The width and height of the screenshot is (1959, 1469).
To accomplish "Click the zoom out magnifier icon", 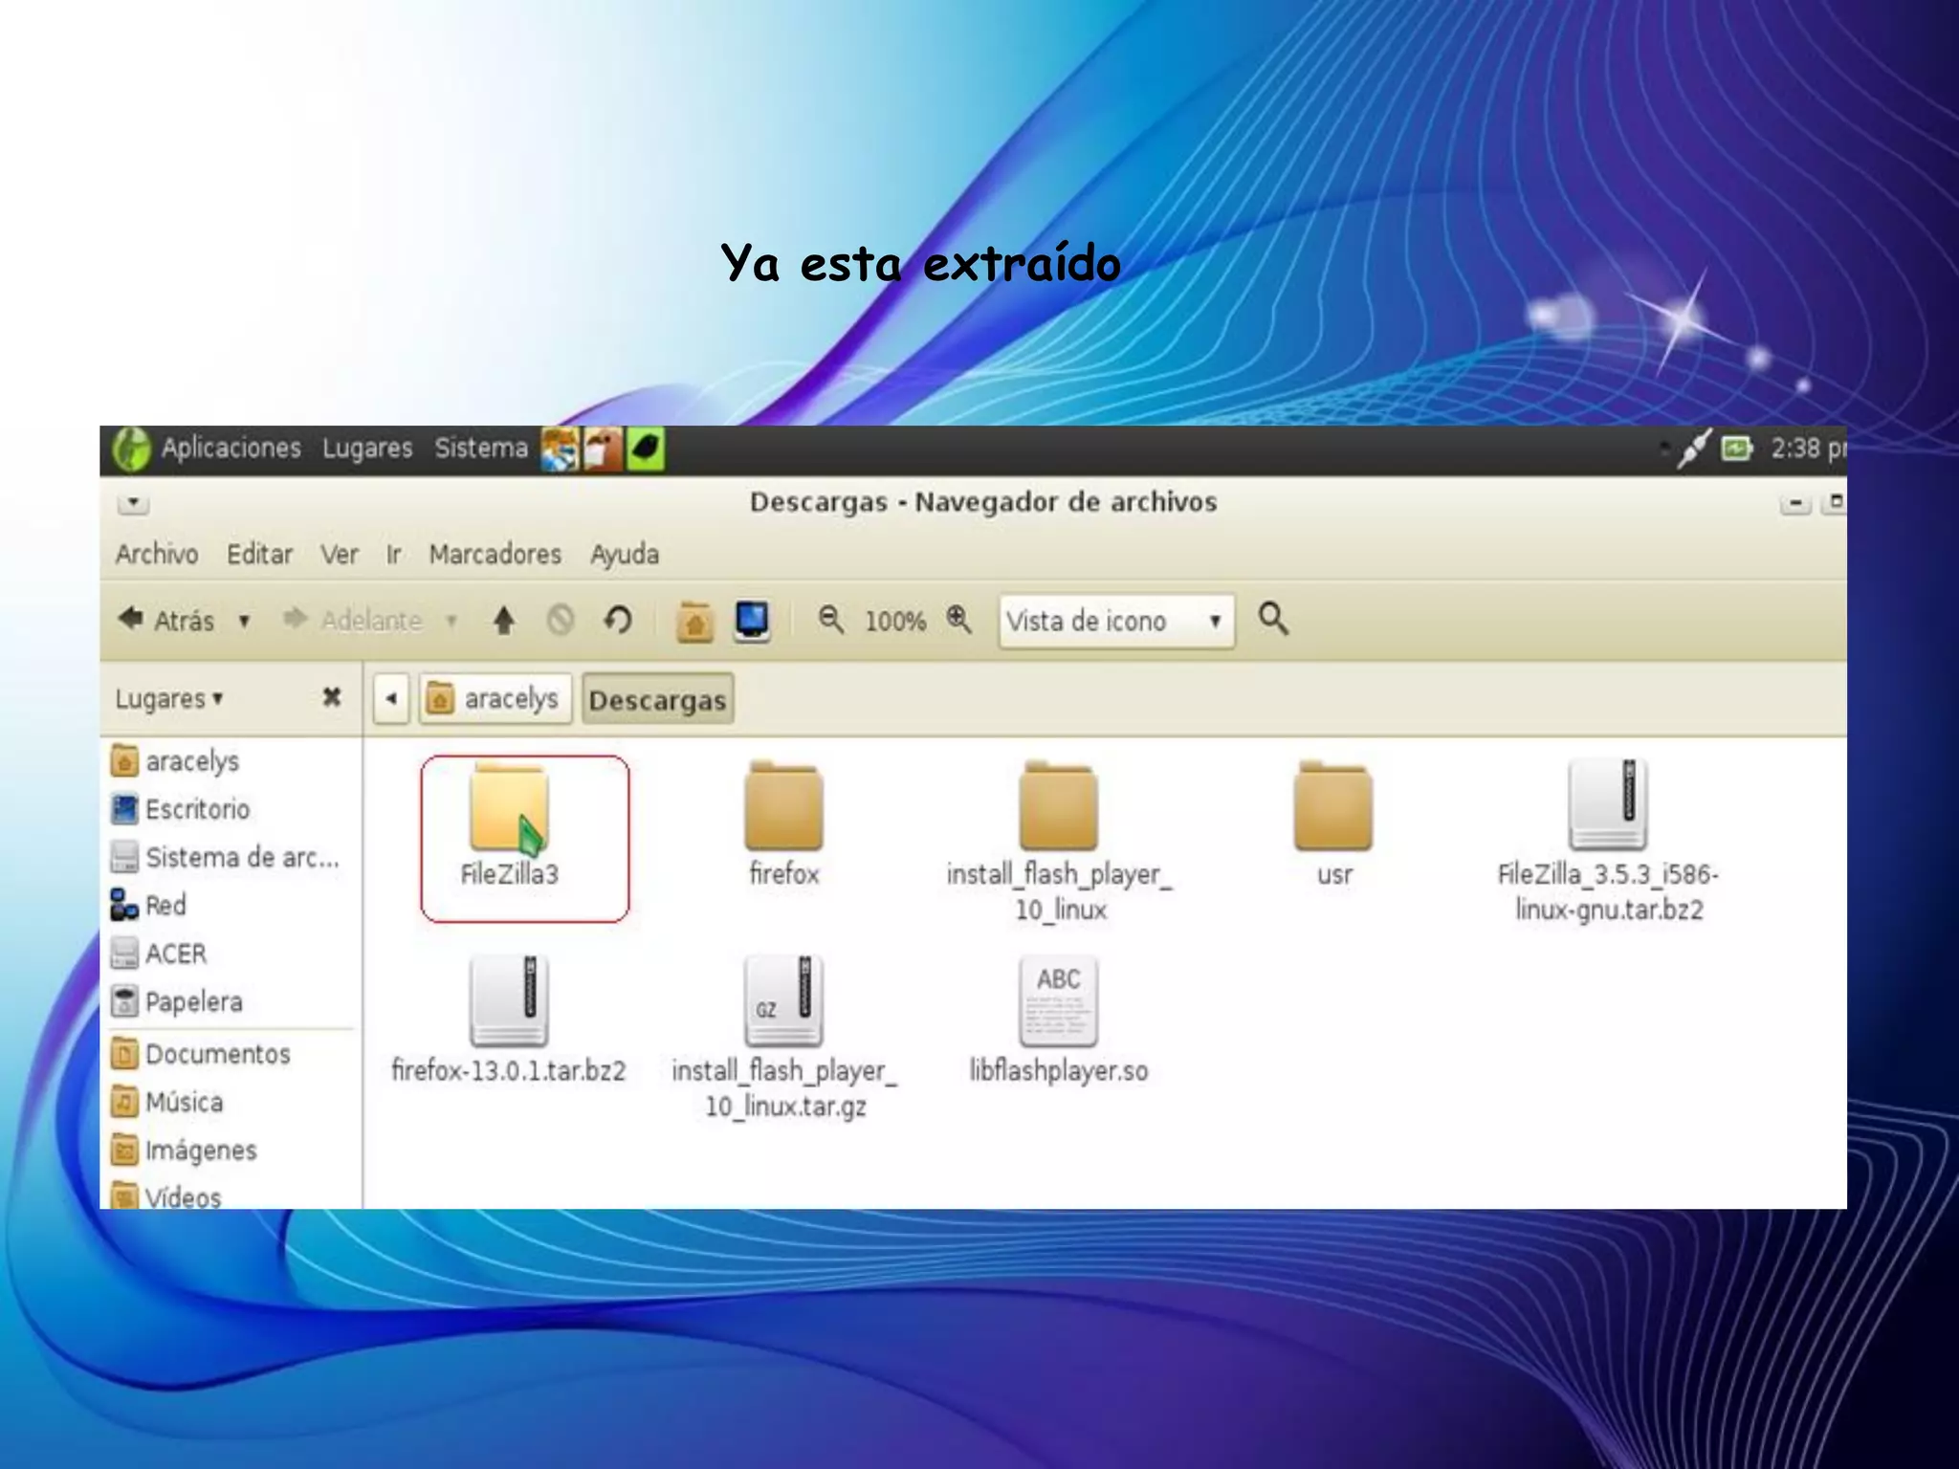I will 830,620.
